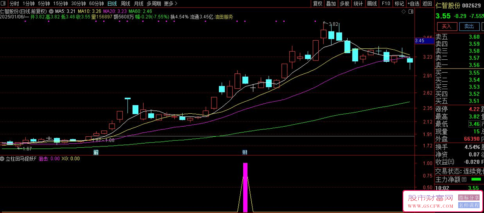
Task: Select the 30分钟 period tab
Action: pos(78,4)
